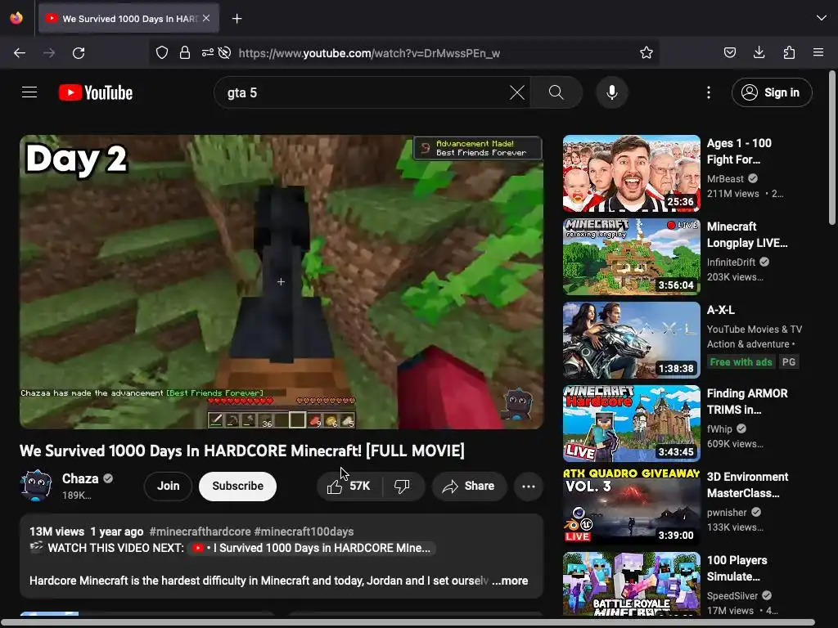
Task: Open Chaza channel avatar
Action: pyautogui.click(x=36, y=486)
